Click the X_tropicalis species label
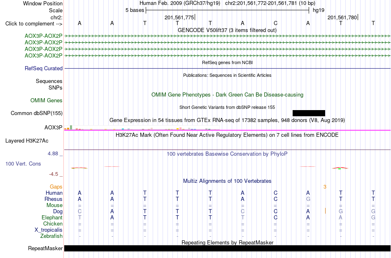This screenshot has width=391, height=258. click(x=49, y=230)
